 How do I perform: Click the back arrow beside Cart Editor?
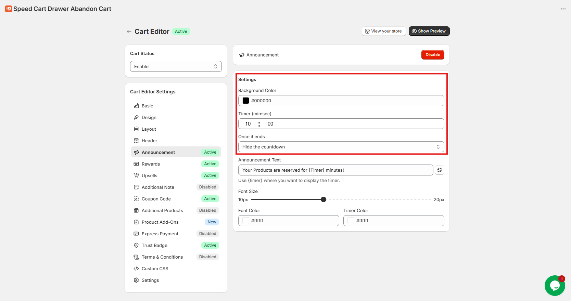tap(129, 31)
